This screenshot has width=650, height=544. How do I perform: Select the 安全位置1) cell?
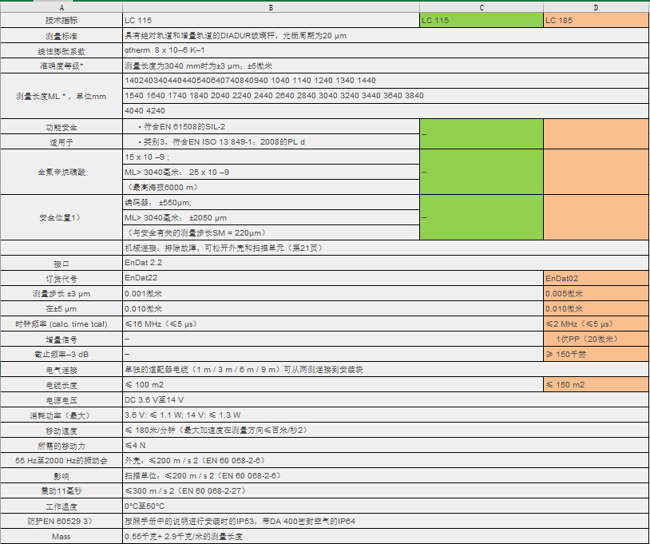click(61, 217)
